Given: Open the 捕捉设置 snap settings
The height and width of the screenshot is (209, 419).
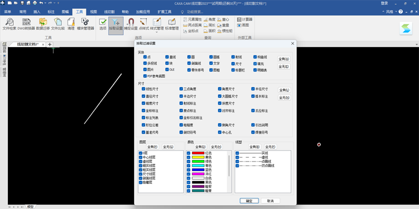Looking at the screenshot, I should tap(130, 24).
